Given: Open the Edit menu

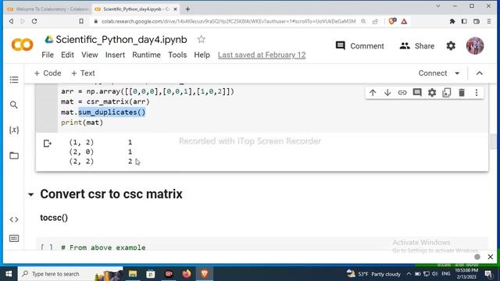Looking at the screenshot, I should coord(67,55).
